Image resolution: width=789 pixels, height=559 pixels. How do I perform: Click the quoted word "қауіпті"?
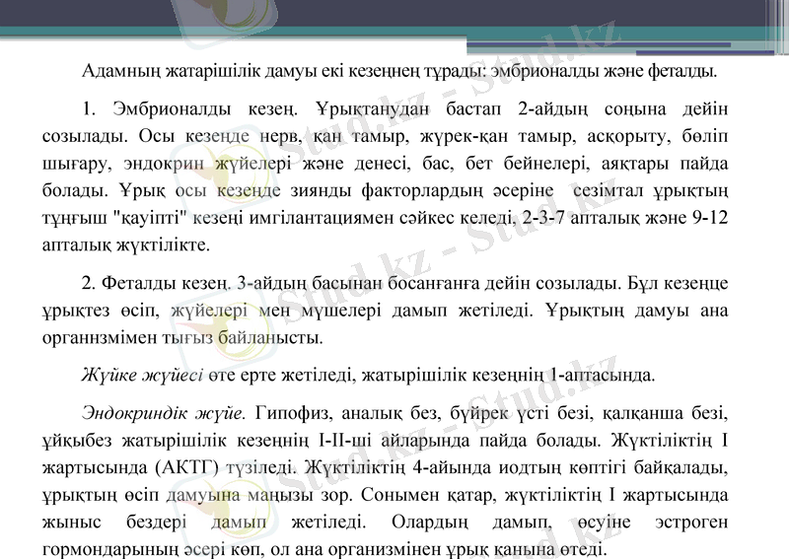pyautogui.click(x=151, y=218)
